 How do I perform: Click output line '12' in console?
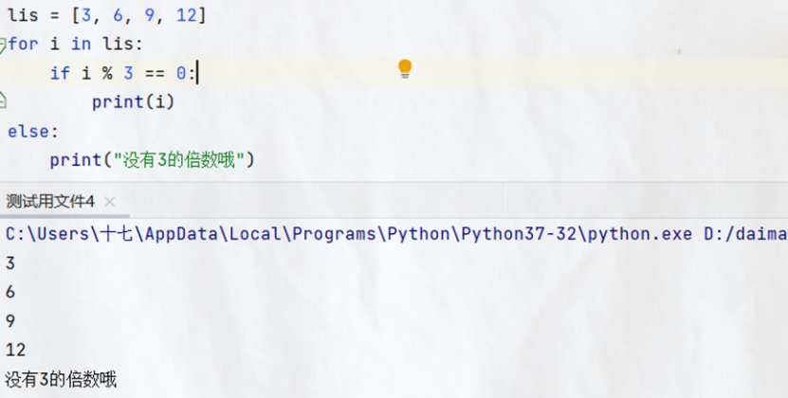coord(15,350)
